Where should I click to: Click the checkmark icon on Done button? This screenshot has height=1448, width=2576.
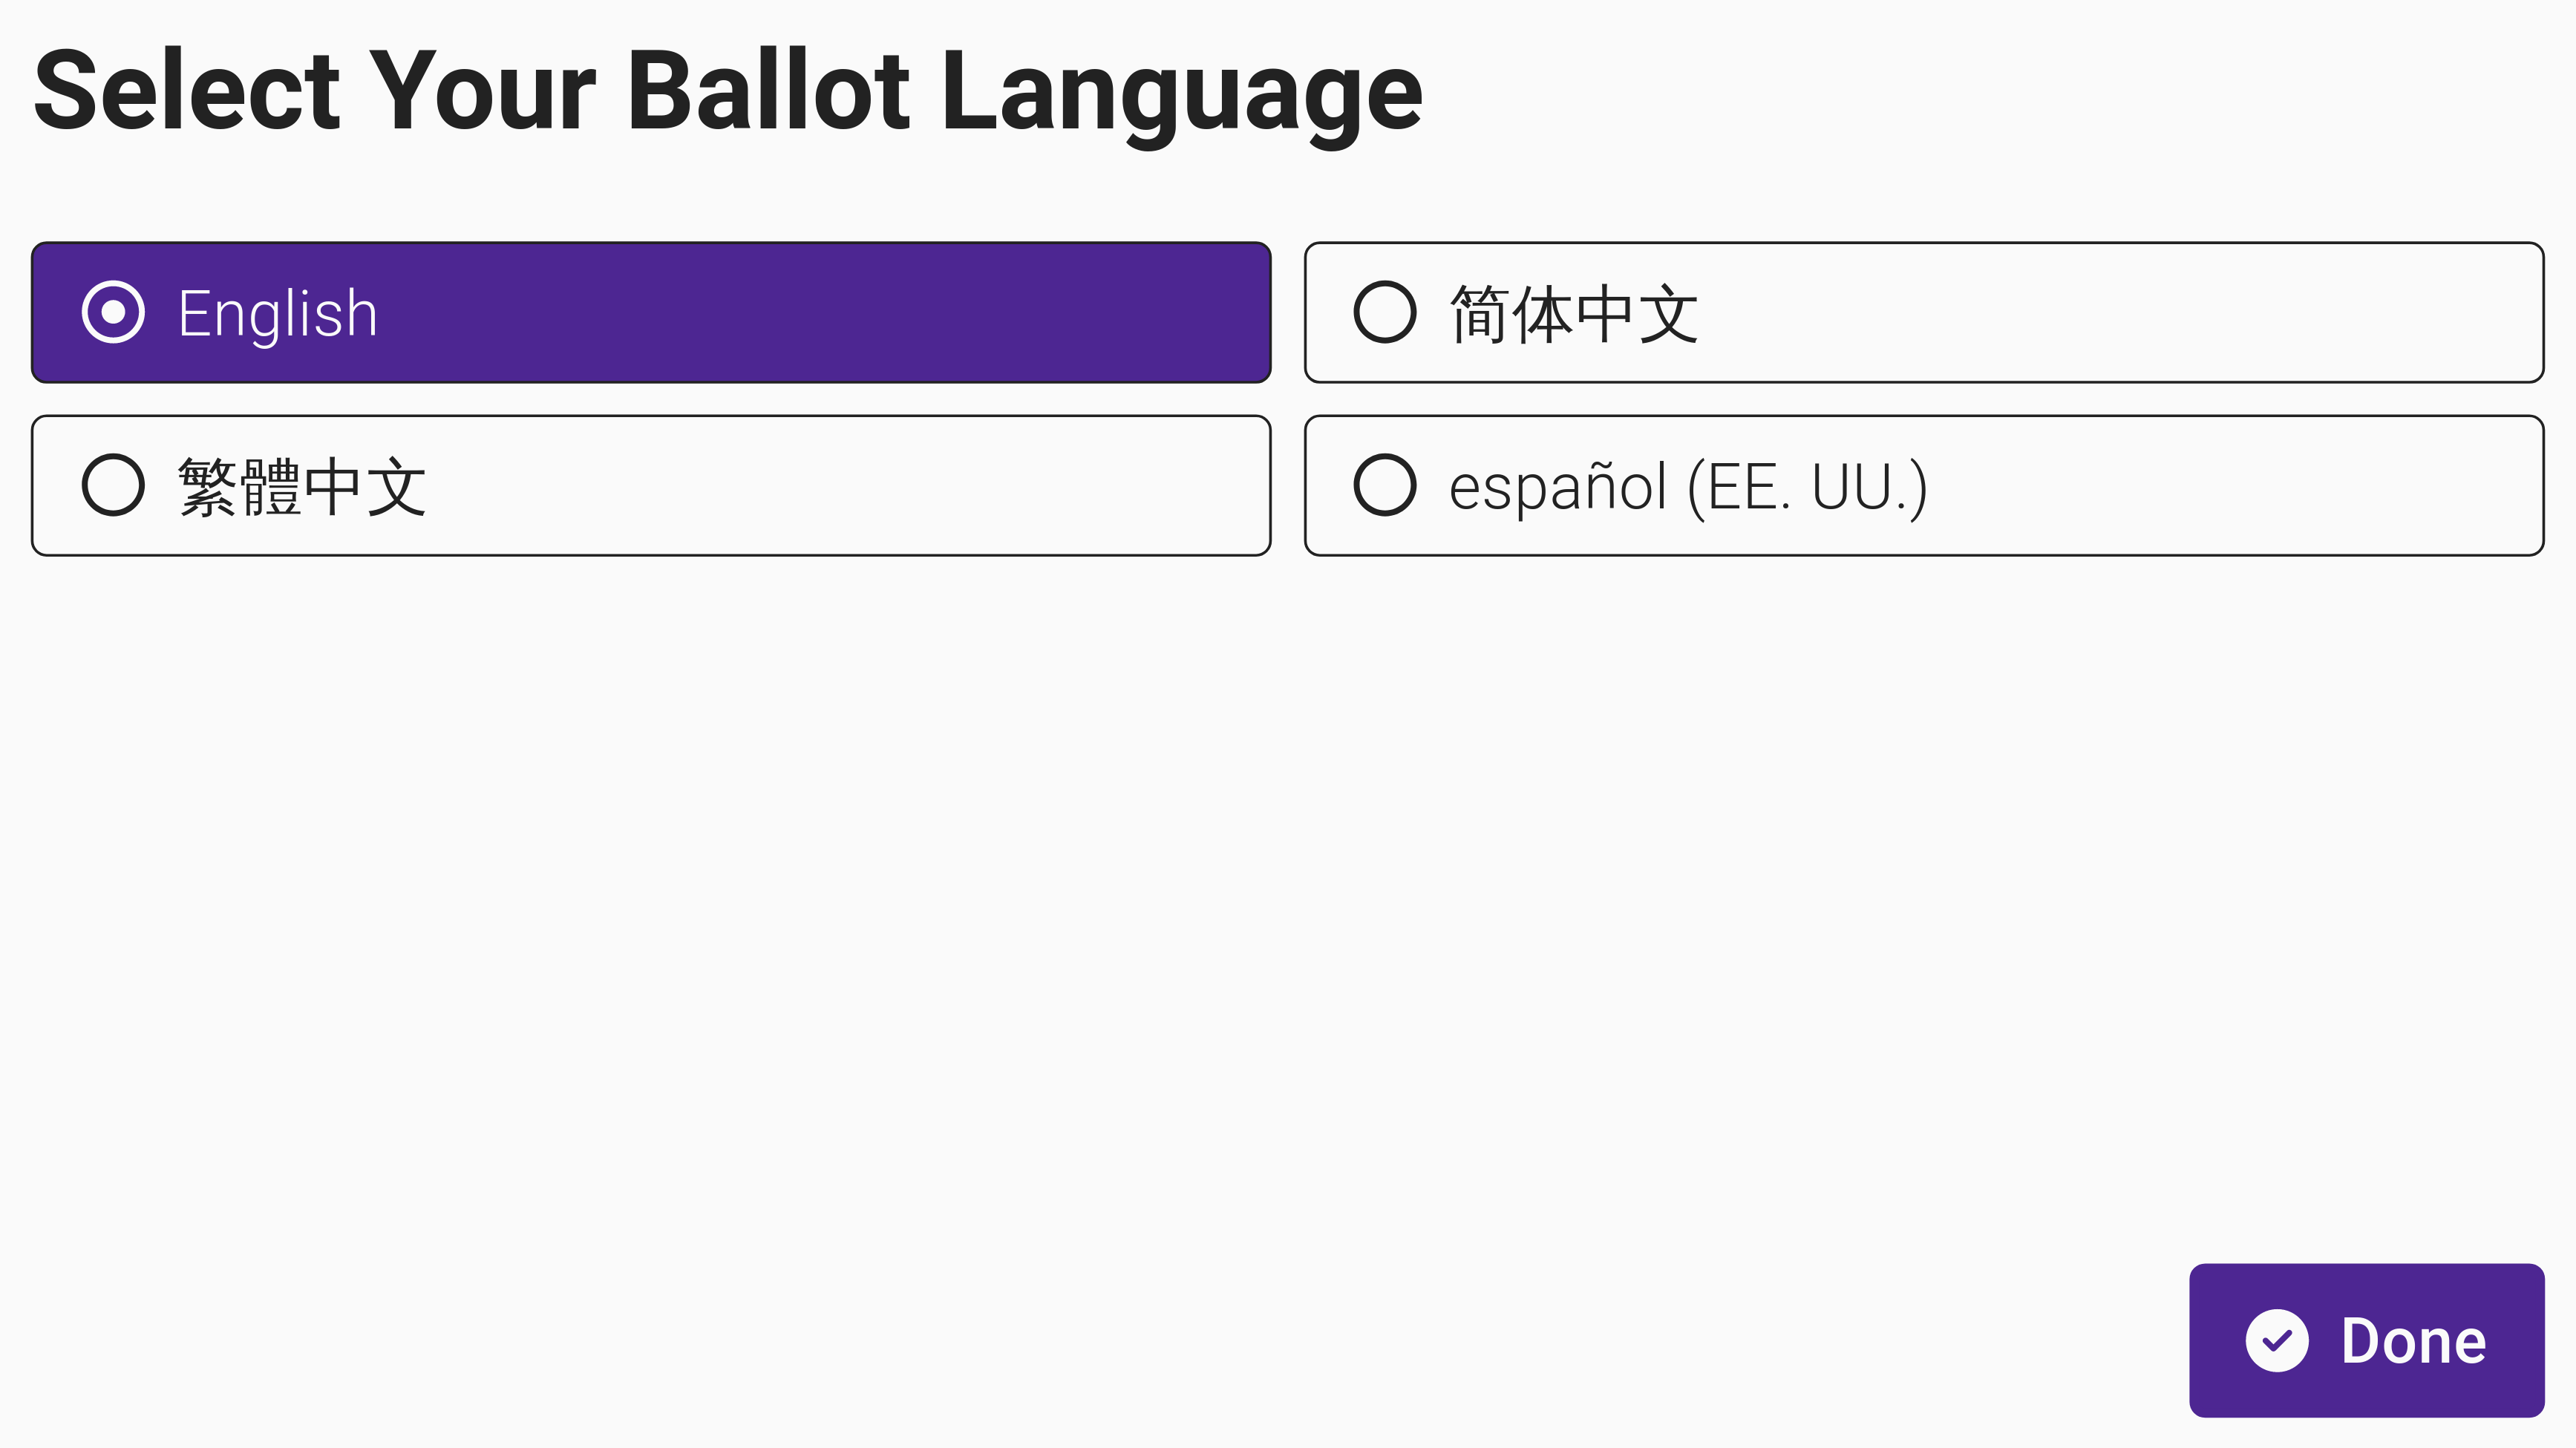pyautogui.click(x=2276, y=1340)
